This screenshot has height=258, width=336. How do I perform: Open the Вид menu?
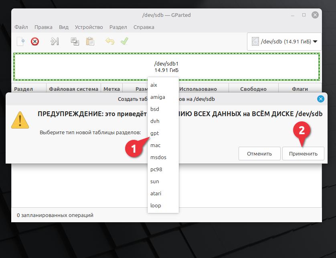coord(64,27)
